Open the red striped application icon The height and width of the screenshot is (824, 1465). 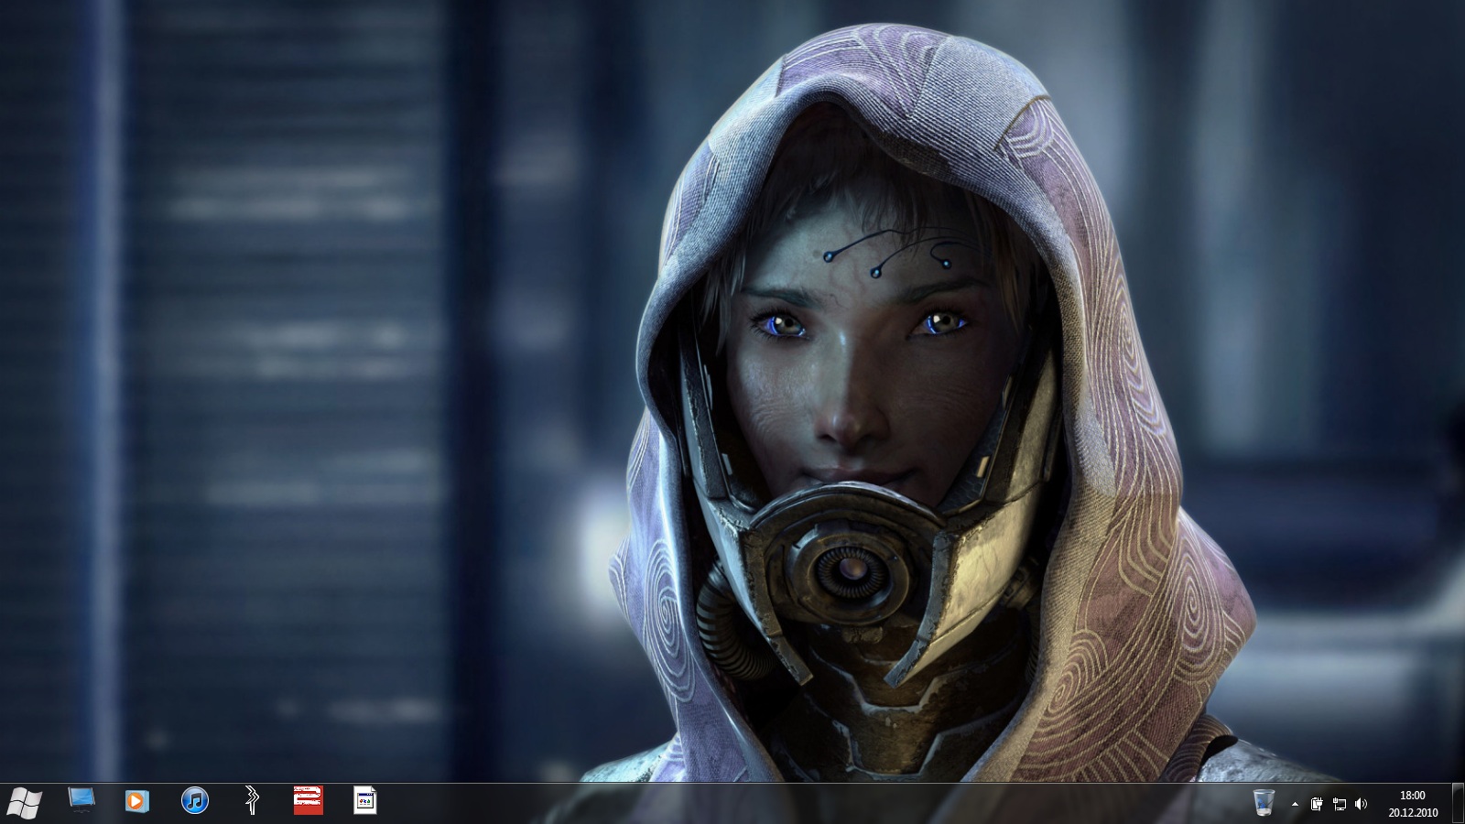pyautogui.click(x=308, y=800)
